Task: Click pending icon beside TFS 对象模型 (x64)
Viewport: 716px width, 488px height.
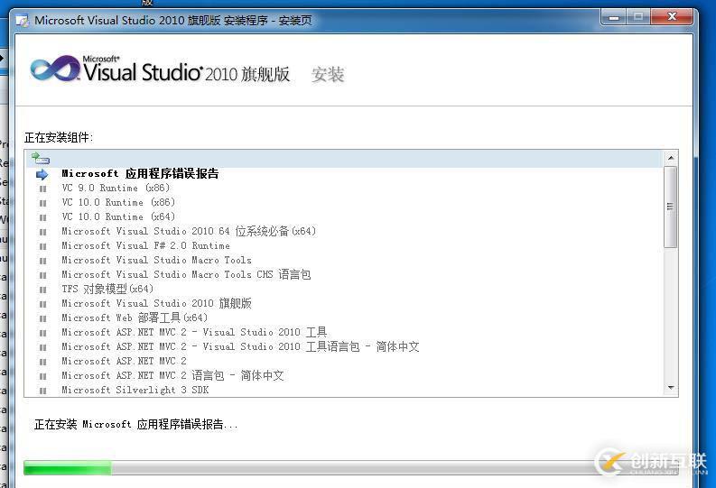Action: coord(43,290)
